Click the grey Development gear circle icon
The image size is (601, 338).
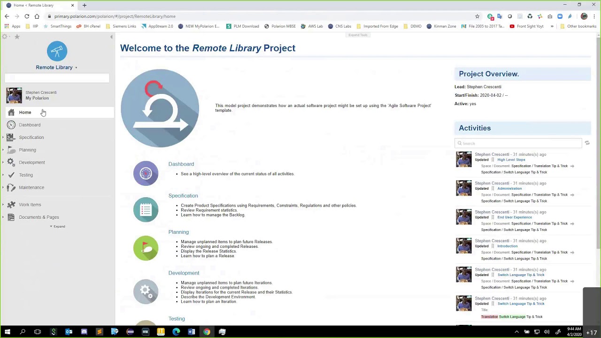[146, 292]
